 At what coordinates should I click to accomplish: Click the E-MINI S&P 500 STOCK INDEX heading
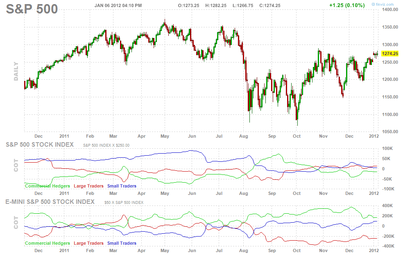(50, 202)
